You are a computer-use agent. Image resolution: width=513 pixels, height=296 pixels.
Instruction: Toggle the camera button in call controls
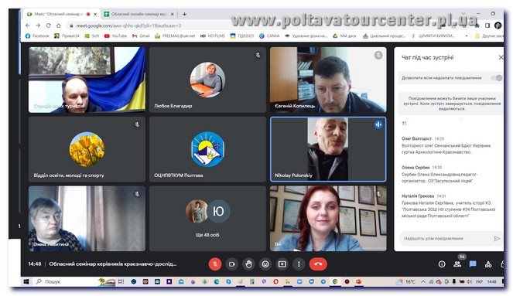231,264
